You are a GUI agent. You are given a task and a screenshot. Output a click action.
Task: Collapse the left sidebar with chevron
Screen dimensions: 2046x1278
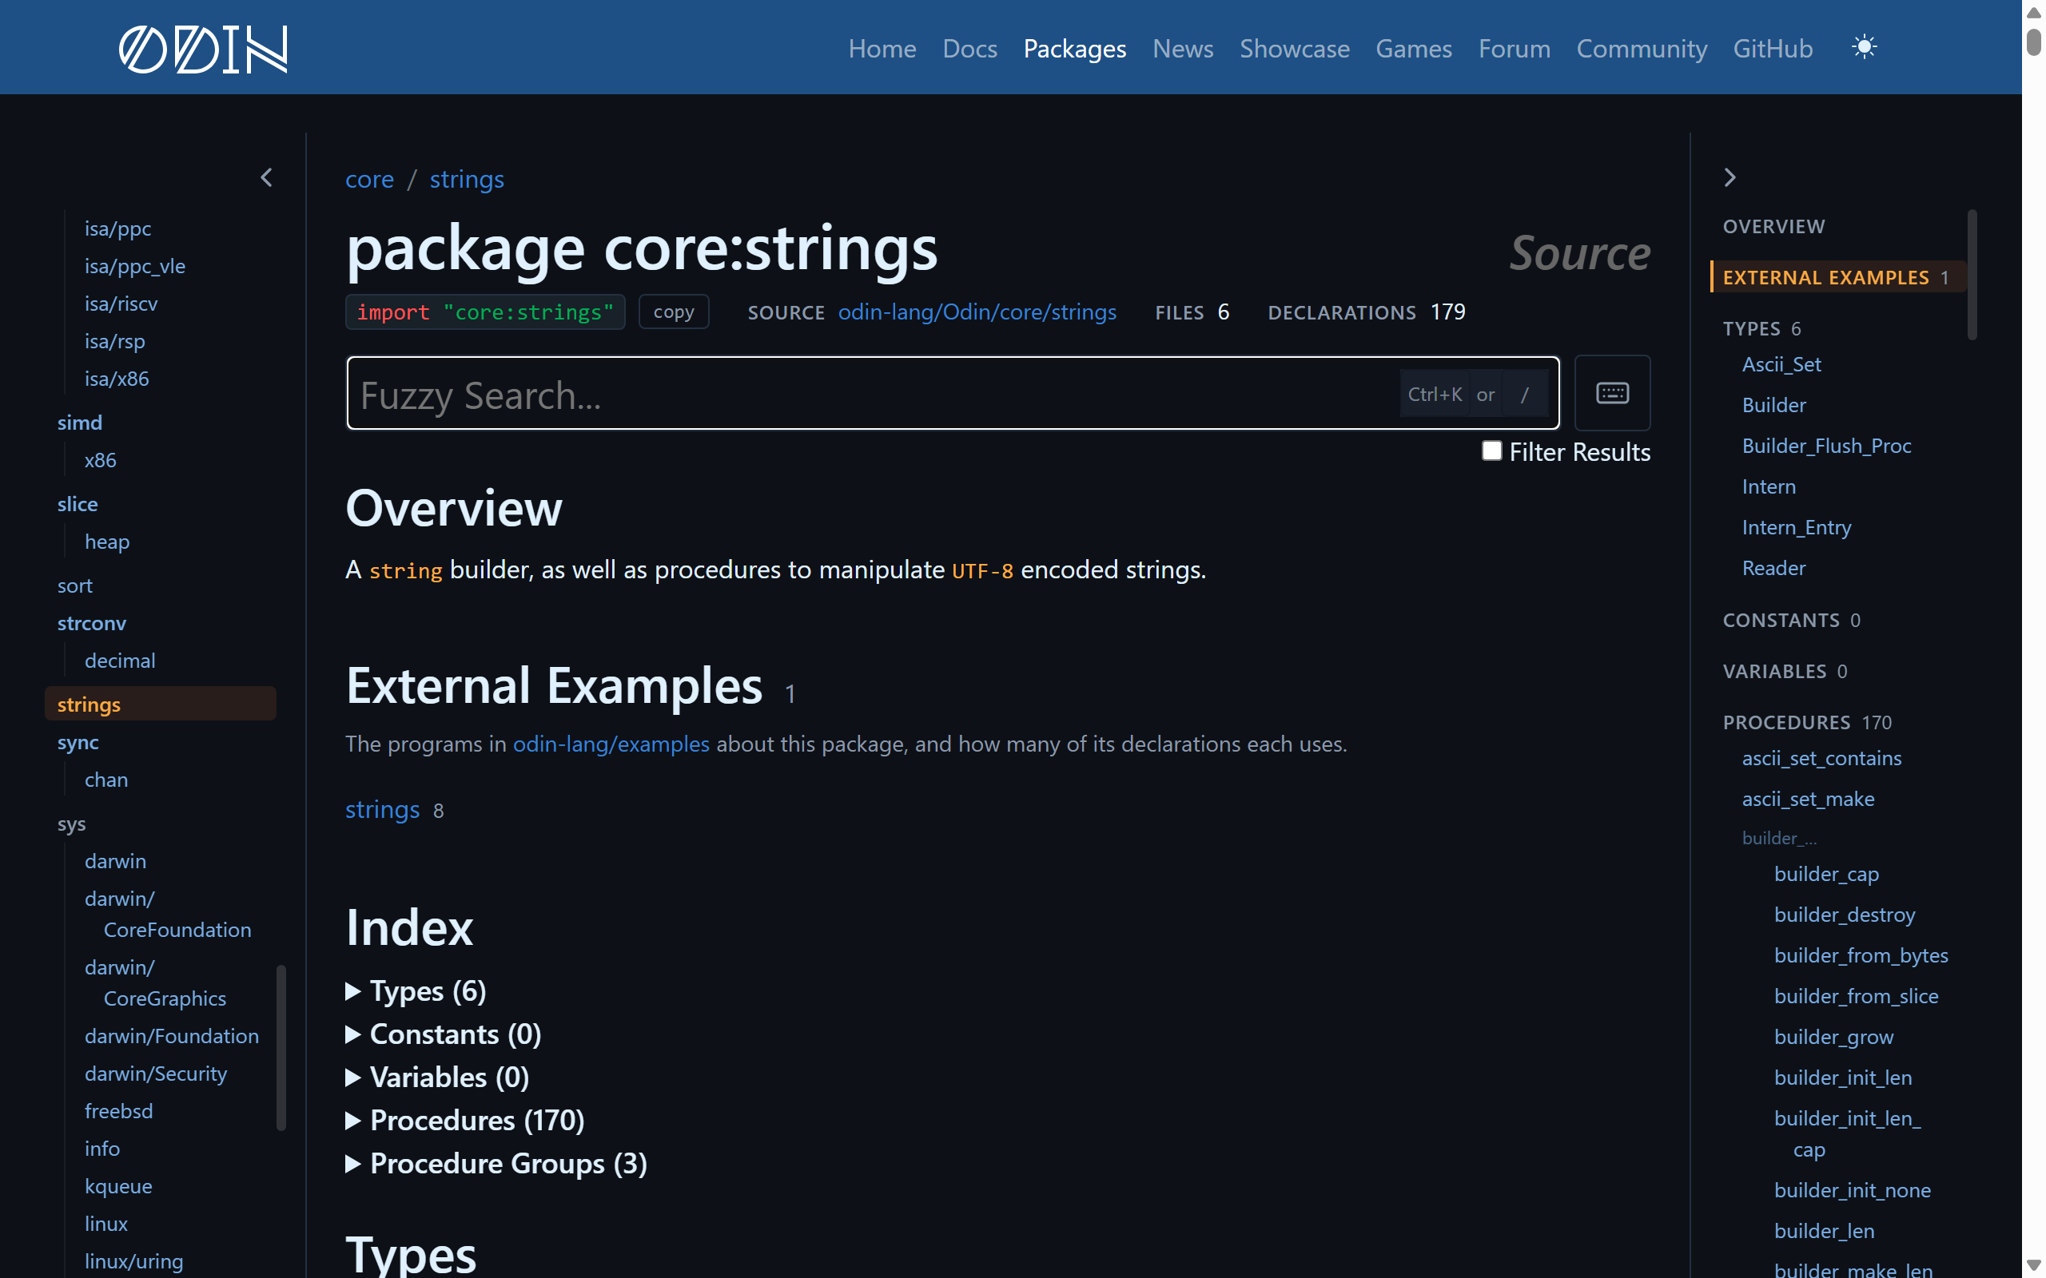pos(266,177)
